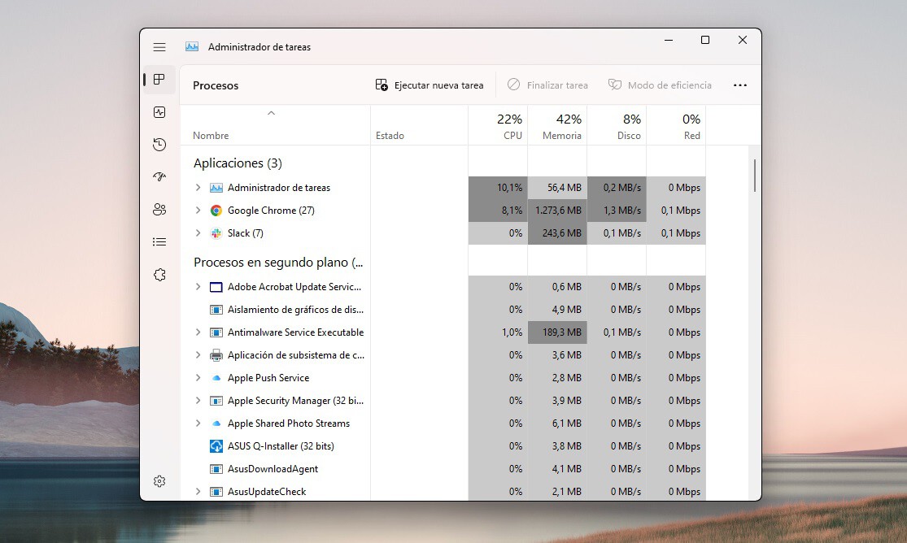Click the Finalizar tarea button

[547, 85]
